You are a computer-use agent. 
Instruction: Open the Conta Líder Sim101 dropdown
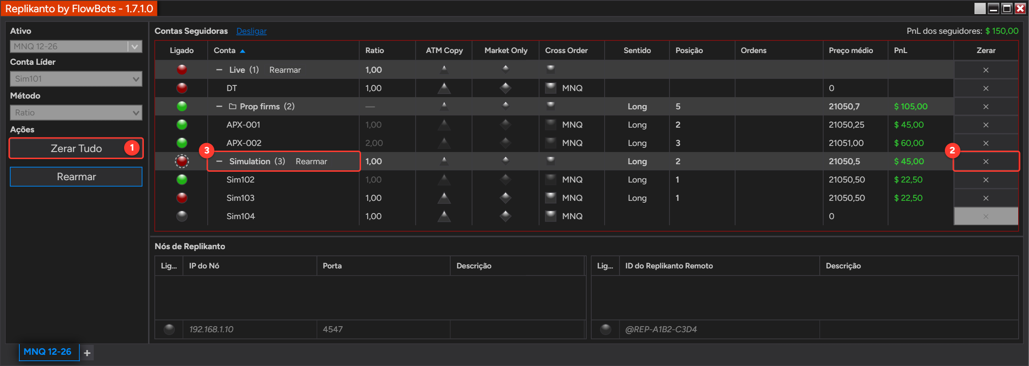(76, 79)
